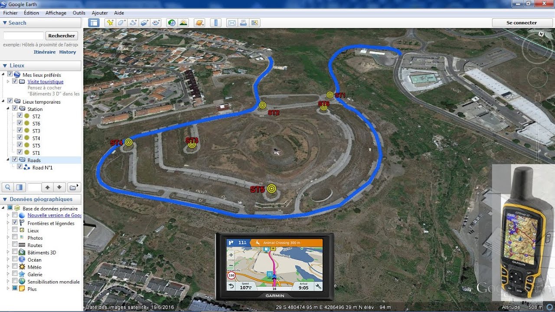Click the search magnifier icon below Lieux
Viewport: 555px width, 312px height.
tap(8, 187)
